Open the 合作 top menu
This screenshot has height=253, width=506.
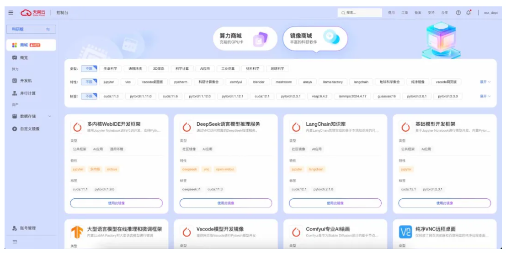tap(444, 13)
